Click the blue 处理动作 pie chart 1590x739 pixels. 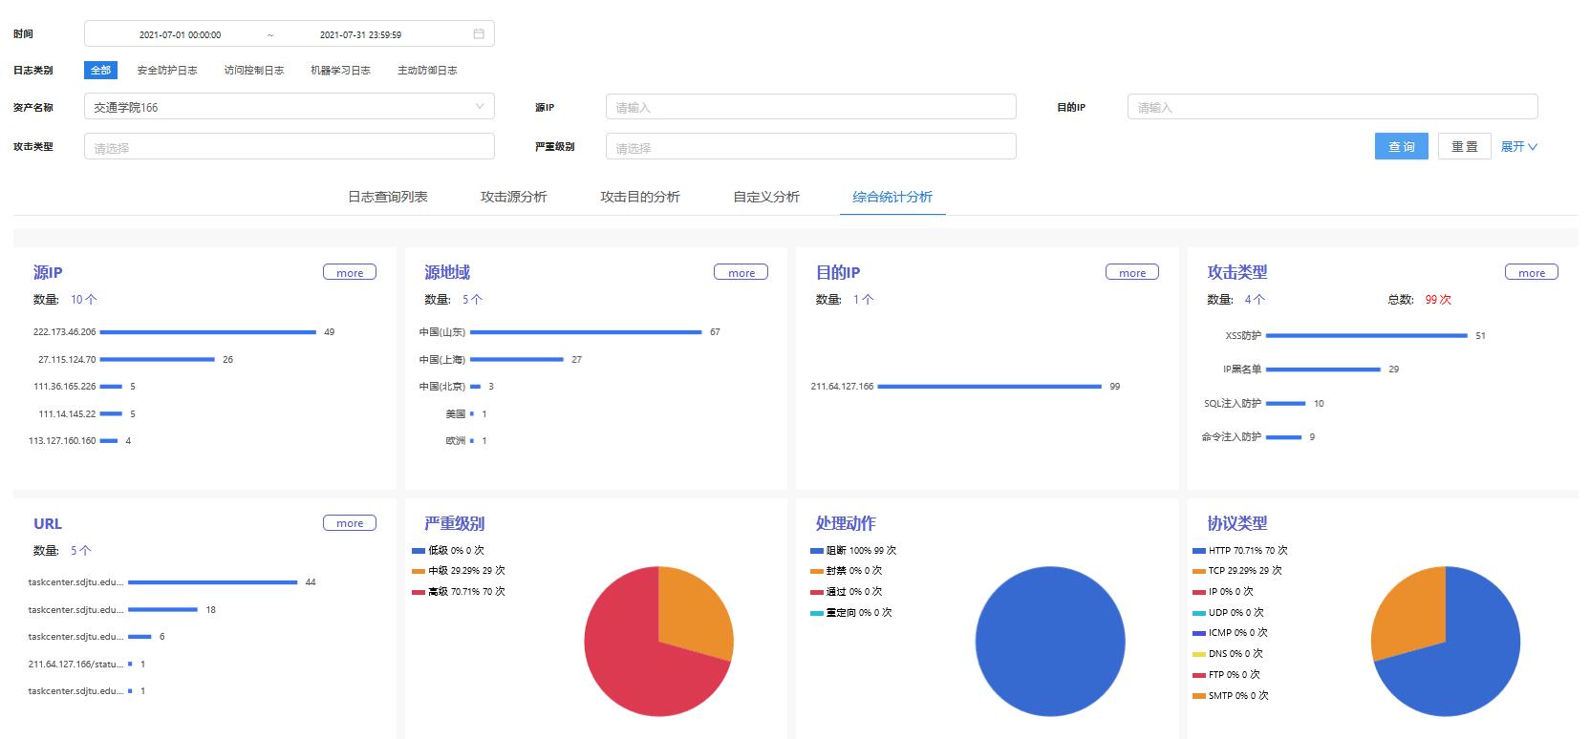coord(1050,642)
